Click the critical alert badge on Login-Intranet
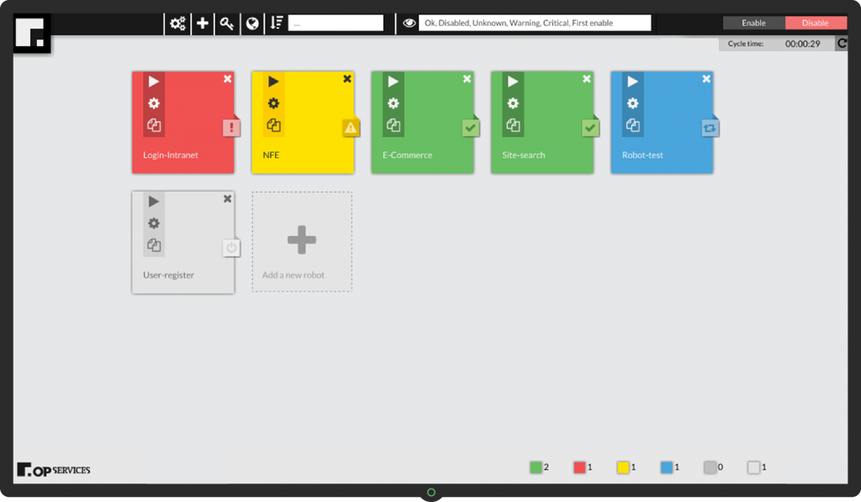The height and width of the screenshot is (502, 861). coord(232,128)
